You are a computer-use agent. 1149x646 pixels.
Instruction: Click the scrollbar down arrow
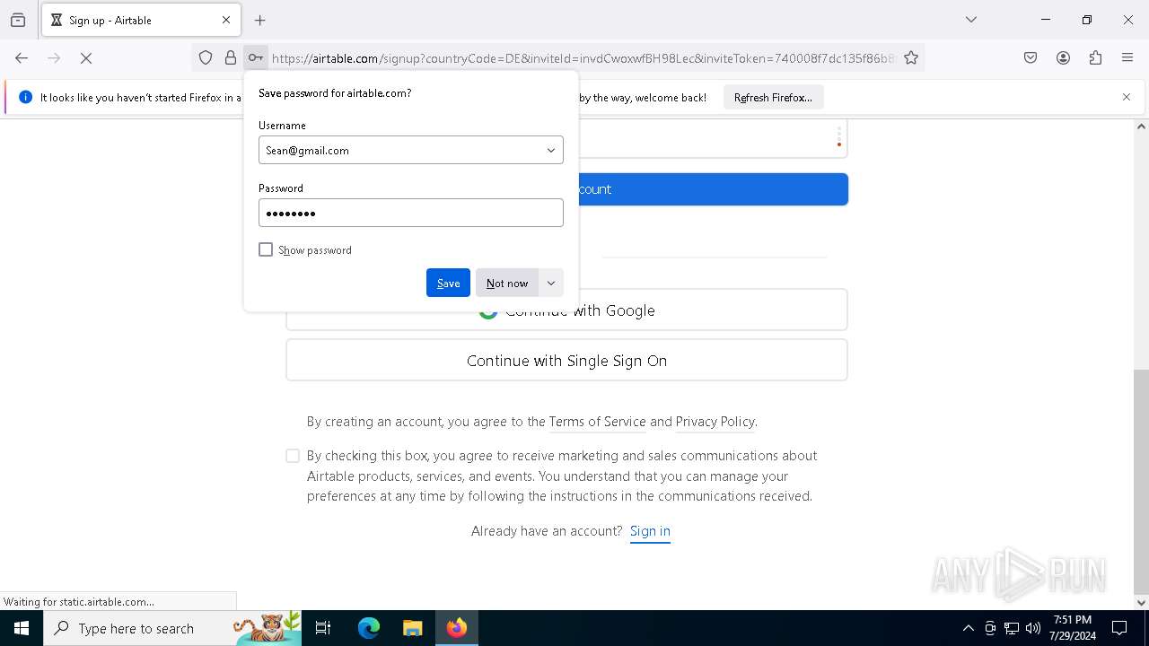point(1141,602)
